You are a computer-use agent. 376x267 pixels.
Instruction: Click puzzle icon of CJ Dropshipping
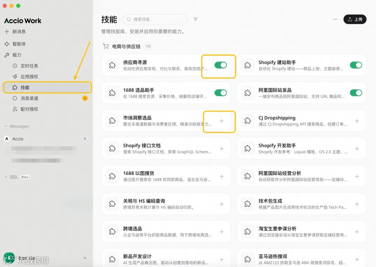pyautogui.click(x=248, y=121)
